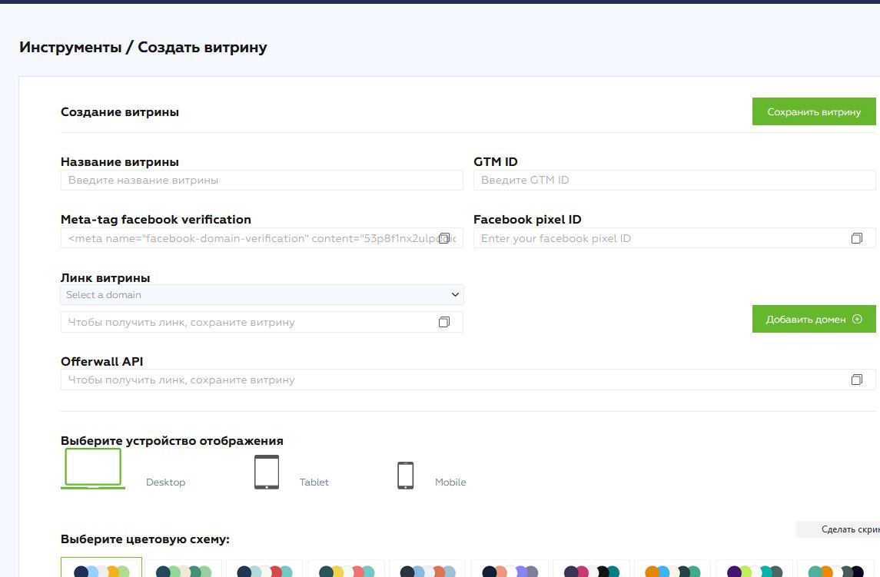Select the Desktop laptop icon
This screenshot has width=880, height=577.
pyautogui.click(x=93, y=468)
